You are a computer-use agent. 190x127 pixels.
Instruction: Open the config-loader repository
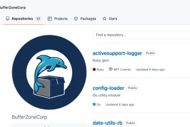tap(108, 88)
